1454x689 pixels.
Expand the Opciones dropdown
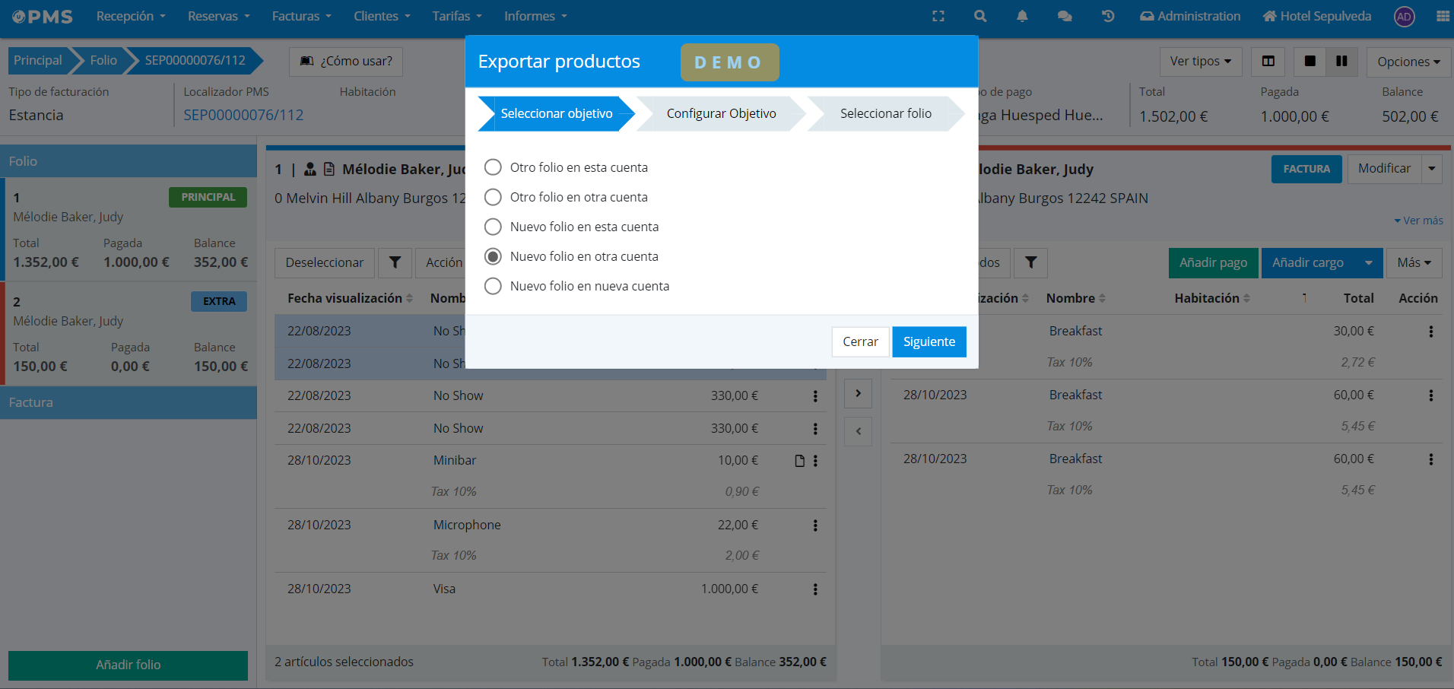1408,62
